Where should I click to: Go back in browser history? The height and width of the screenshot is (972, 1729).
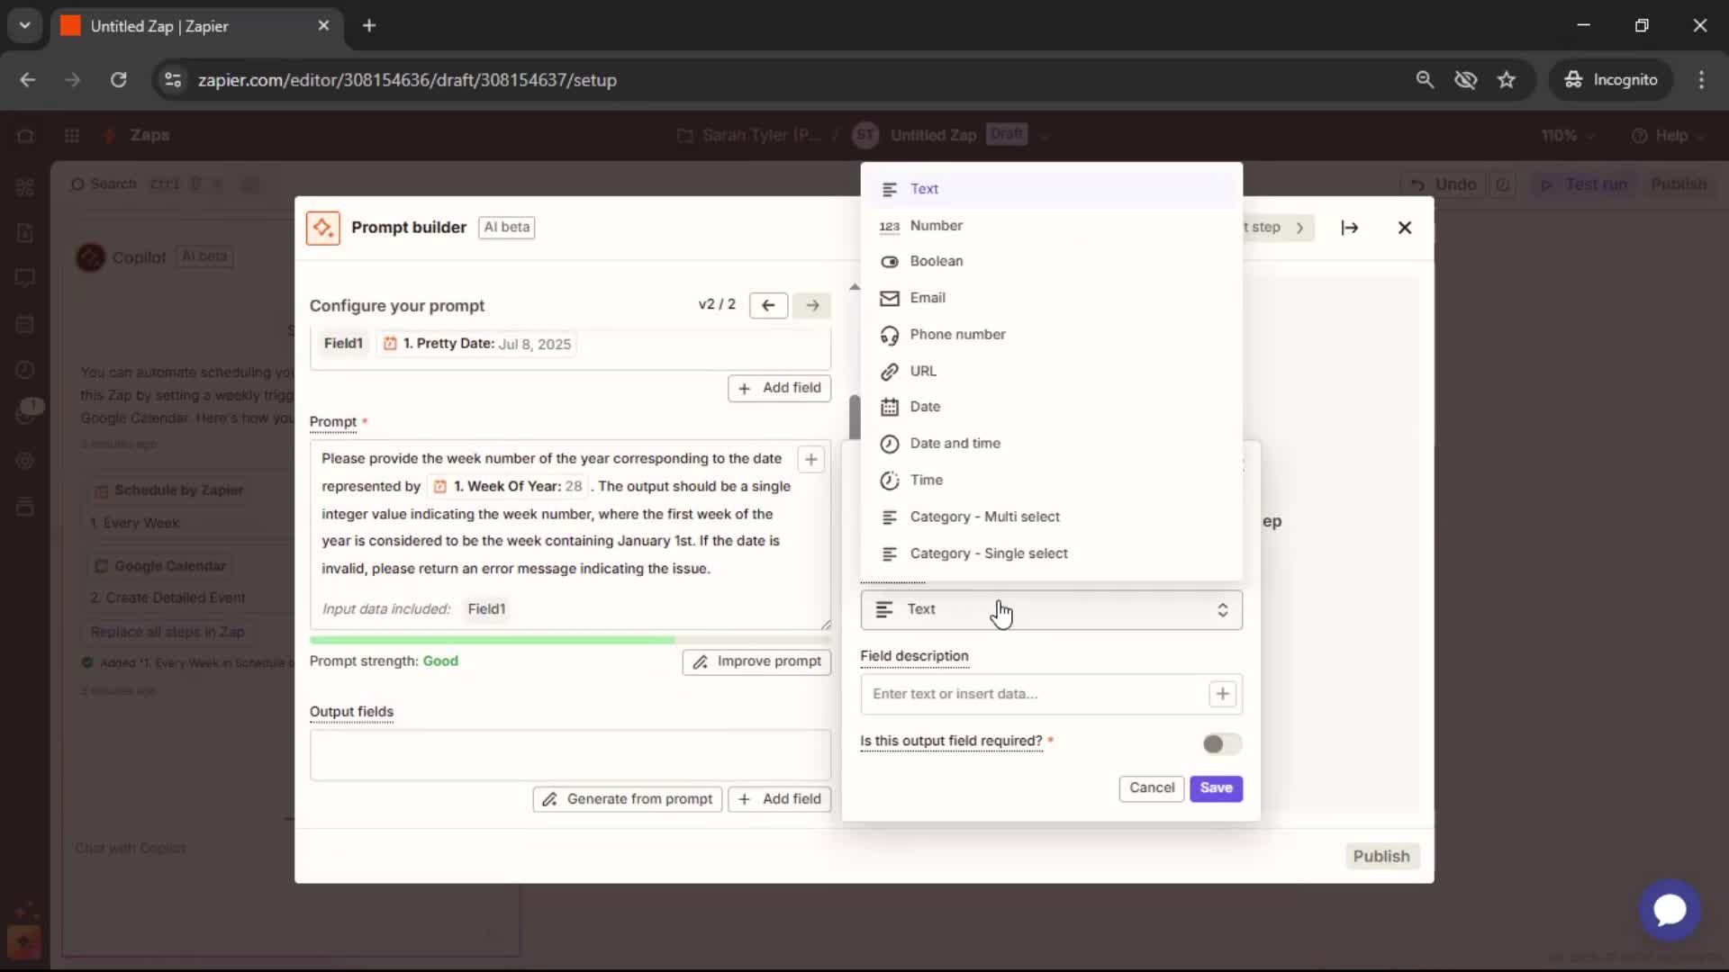tap(28, 80)
